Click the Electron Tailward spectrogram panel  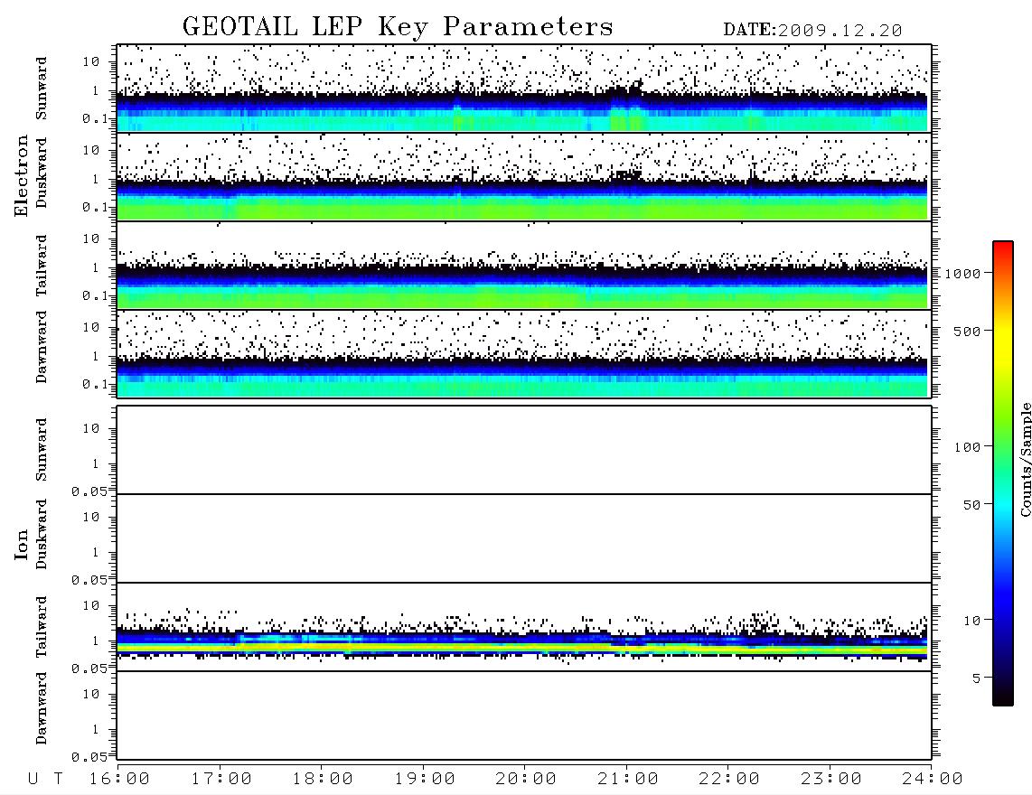tap(524, 266)
